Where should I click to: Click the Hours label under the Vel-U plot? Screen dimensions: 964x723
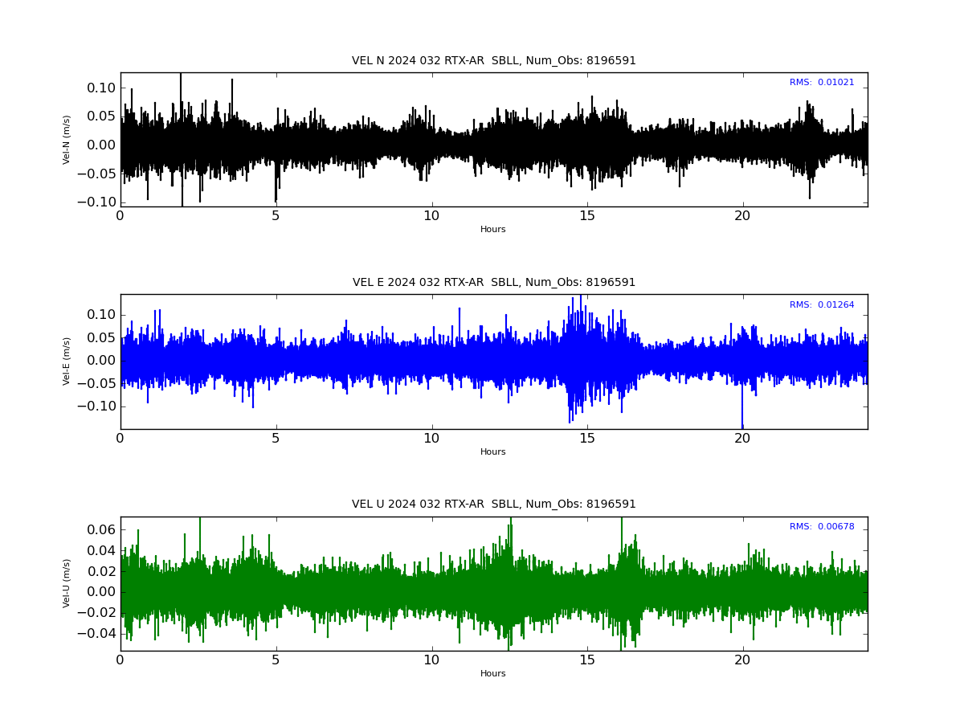point(493,674)
